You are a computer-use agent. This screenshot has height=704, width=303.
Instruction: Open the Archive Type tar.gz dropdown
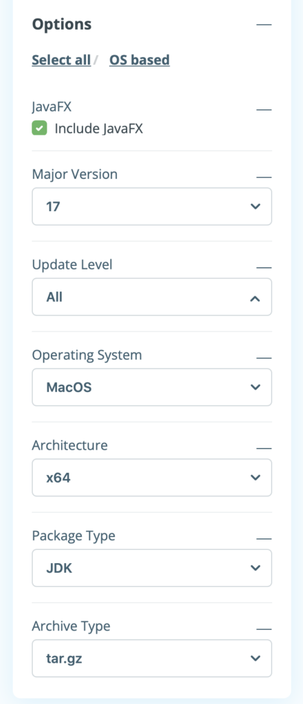click(x=152, y=658)
